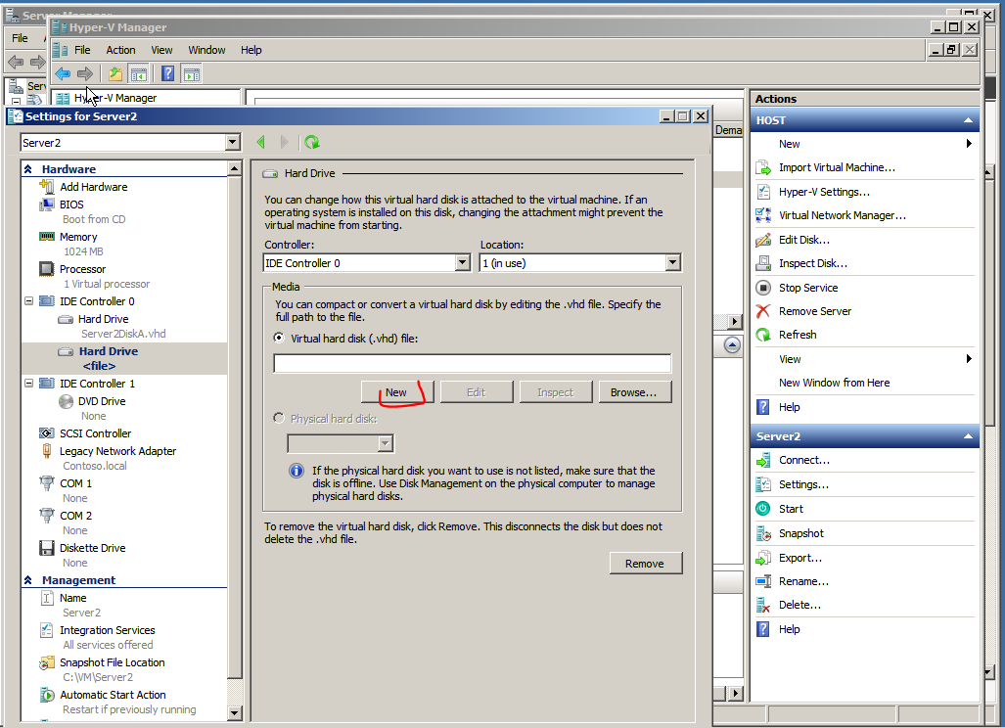
Task: Click the back arrow in Hyper-V Manager toolbar
Action: point(63,74)
